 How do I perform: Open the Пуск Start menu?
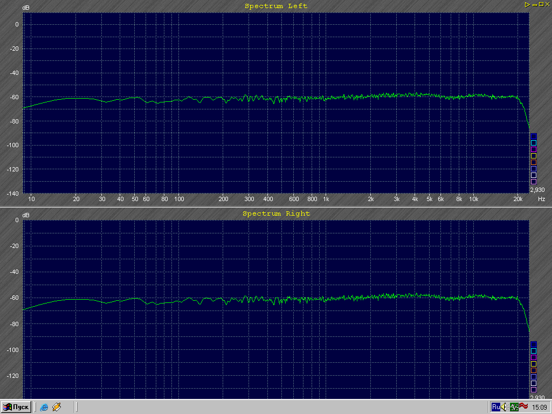(16, 407)
